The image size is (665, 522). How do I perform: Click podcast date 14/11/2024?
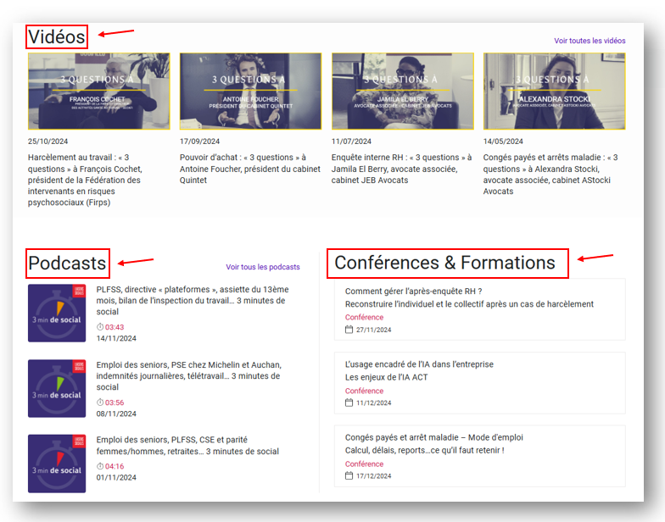(116, 339)
